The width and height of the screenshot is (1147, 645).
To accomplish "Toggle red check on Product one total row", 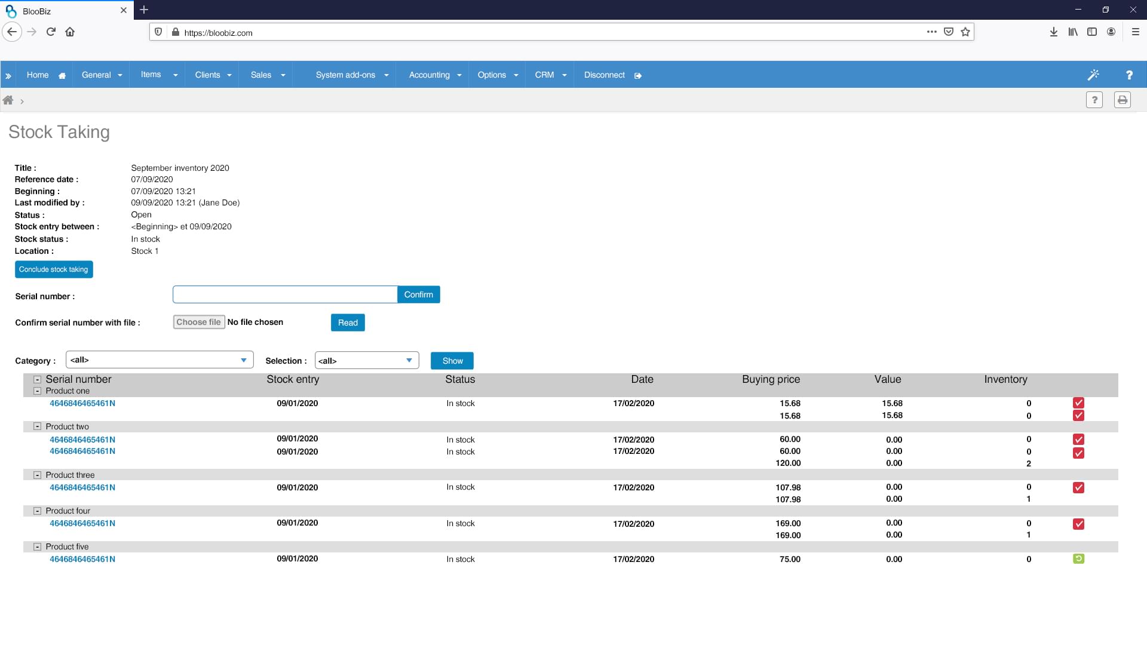I will pos(1078,416).
